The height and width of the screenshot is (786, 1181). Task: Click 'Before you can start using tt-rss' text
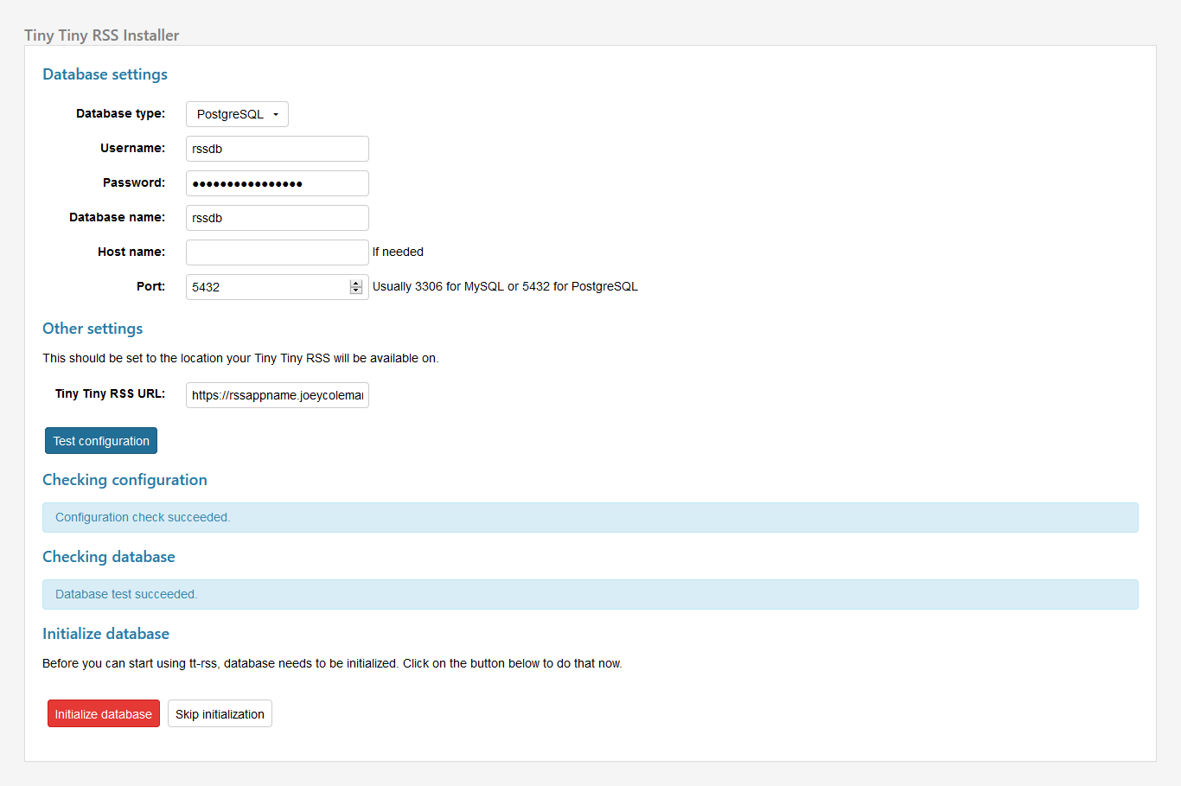tap(332, 663)
